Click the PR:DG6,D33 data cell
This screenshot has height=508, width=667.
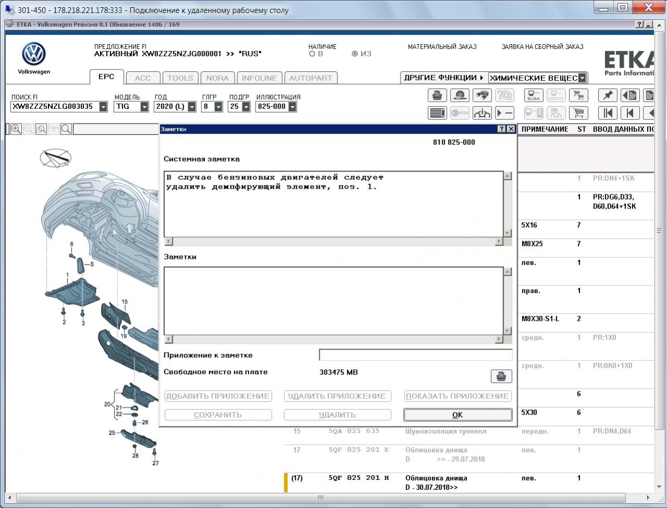tap(614, 202)
